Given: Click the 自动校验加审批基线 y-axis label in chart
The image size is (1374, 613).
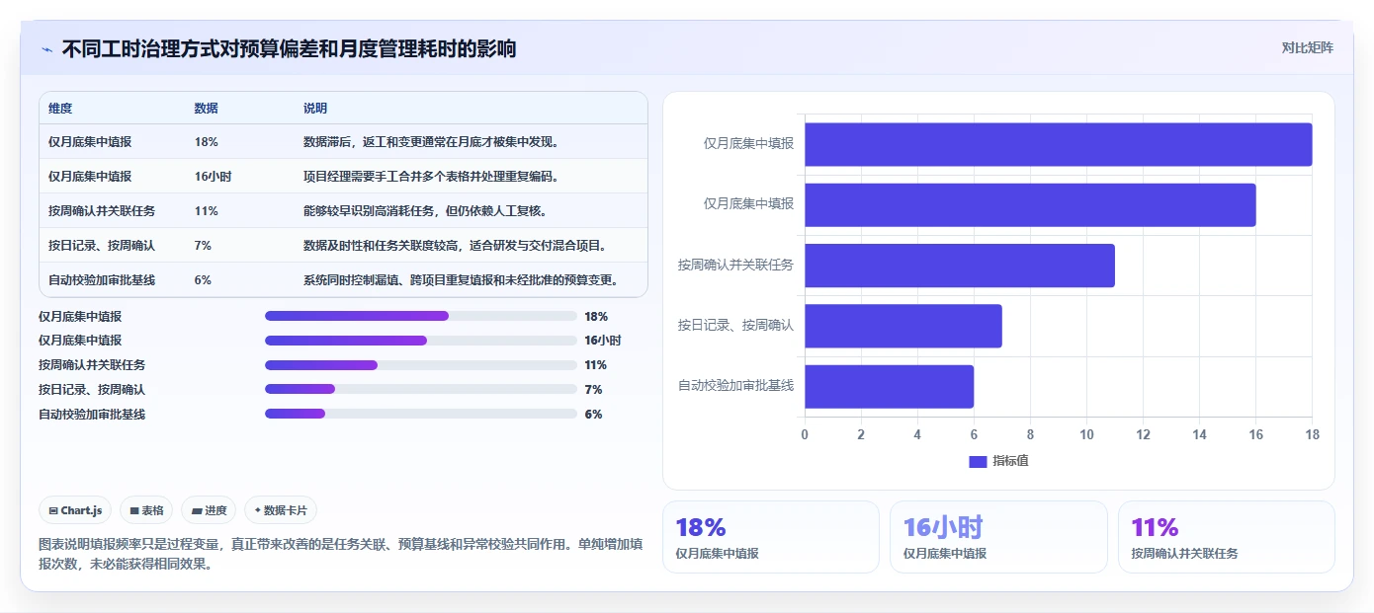Looking at the screenshot, I should (735, 386).
